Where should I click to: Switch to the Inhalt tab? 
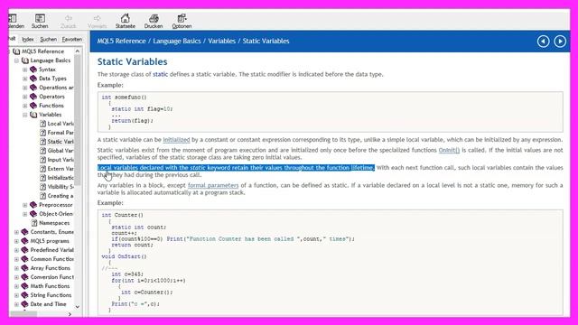tap(13, 39)
